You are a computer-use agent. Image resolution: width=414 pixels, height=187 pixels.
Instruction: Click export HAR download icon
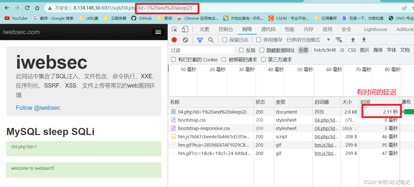point(364,40)
